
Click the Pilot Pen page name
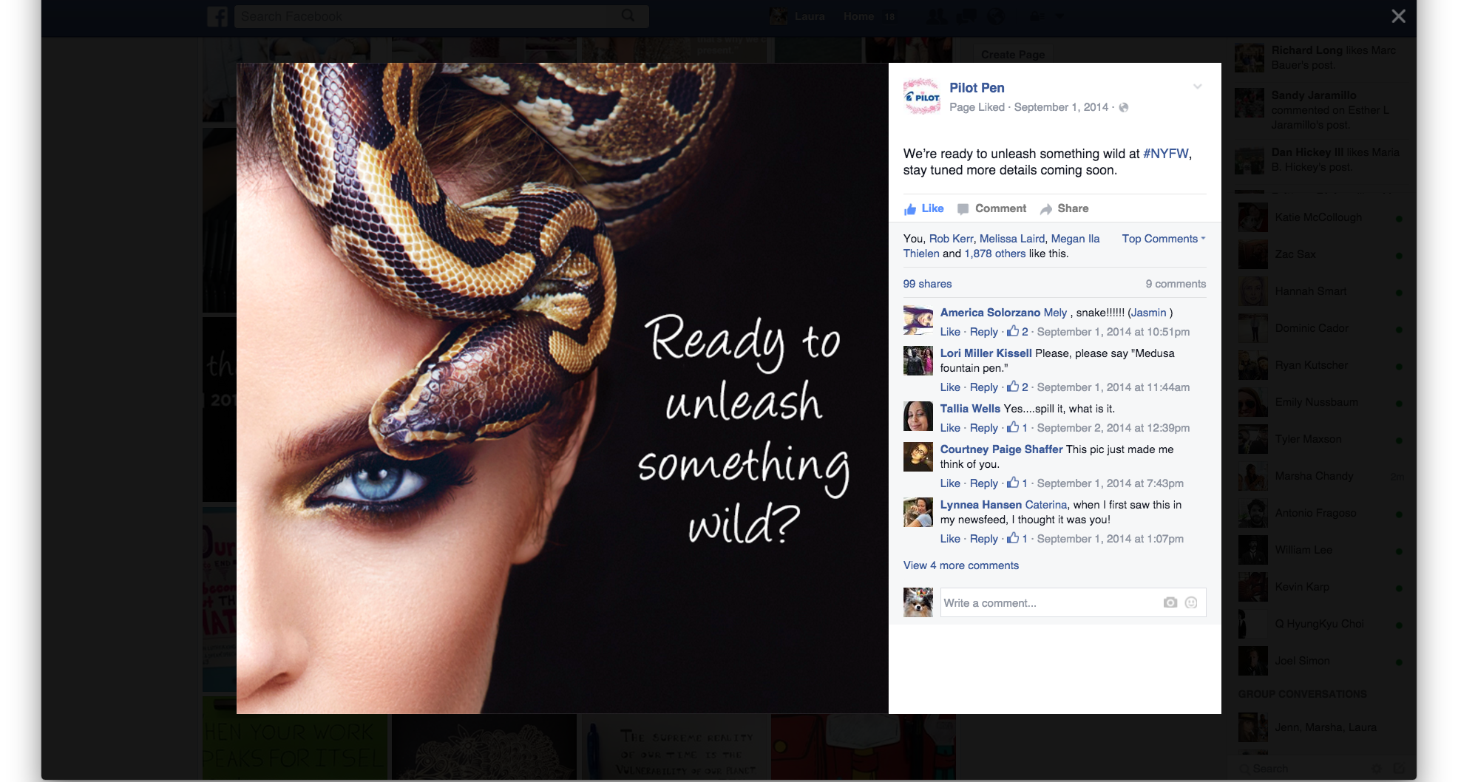click(x=977, y=88)
